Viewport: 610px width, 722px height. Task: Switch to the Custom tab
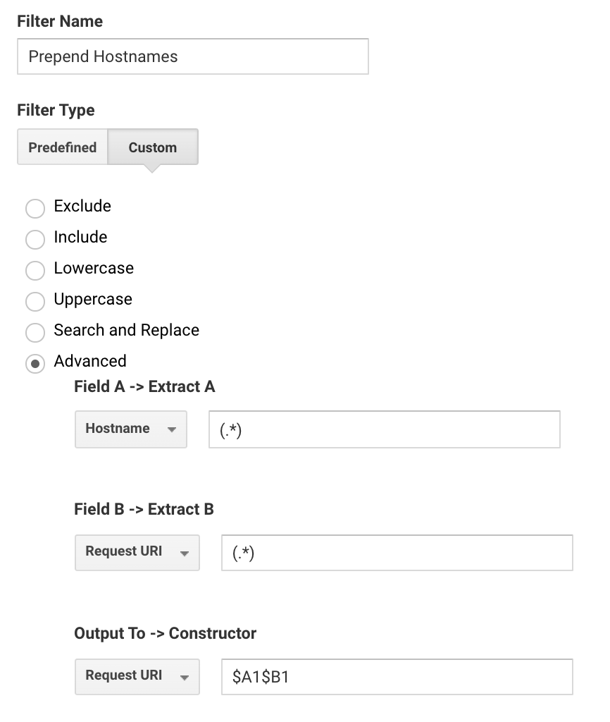(x=152, y=147)
